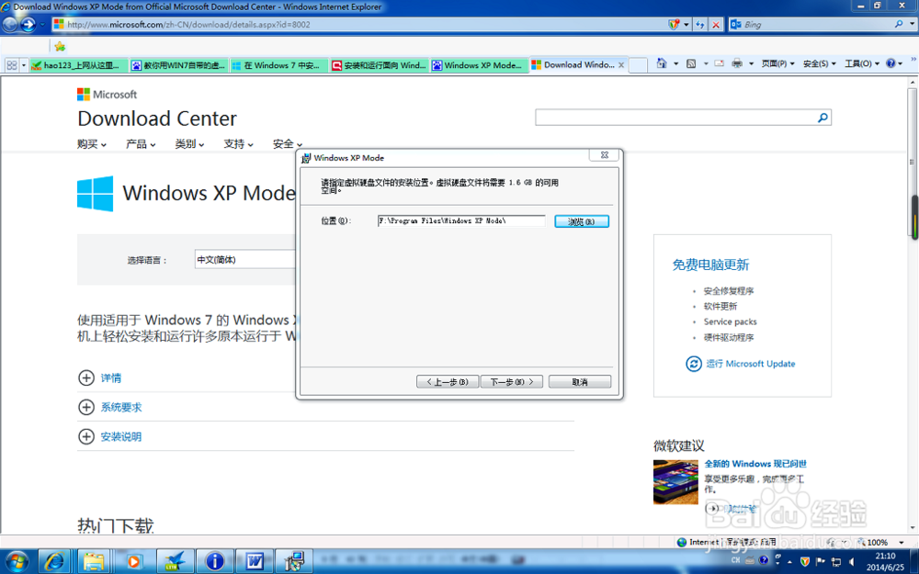Image resolution: width=919 pixels, height=574 pixels.
Task: Switch to the 安装和运行面向 Wind tab
Action: [379, 65]
